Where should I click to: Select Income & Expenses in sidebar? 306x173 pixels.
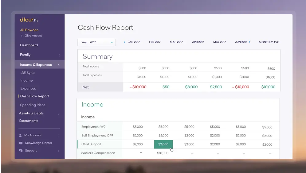(x=36, y=65)
